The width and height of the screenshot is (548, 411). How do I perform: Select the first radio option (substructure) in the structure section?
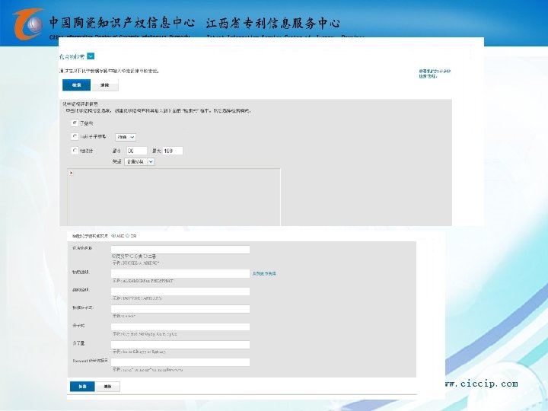(75, 123)
